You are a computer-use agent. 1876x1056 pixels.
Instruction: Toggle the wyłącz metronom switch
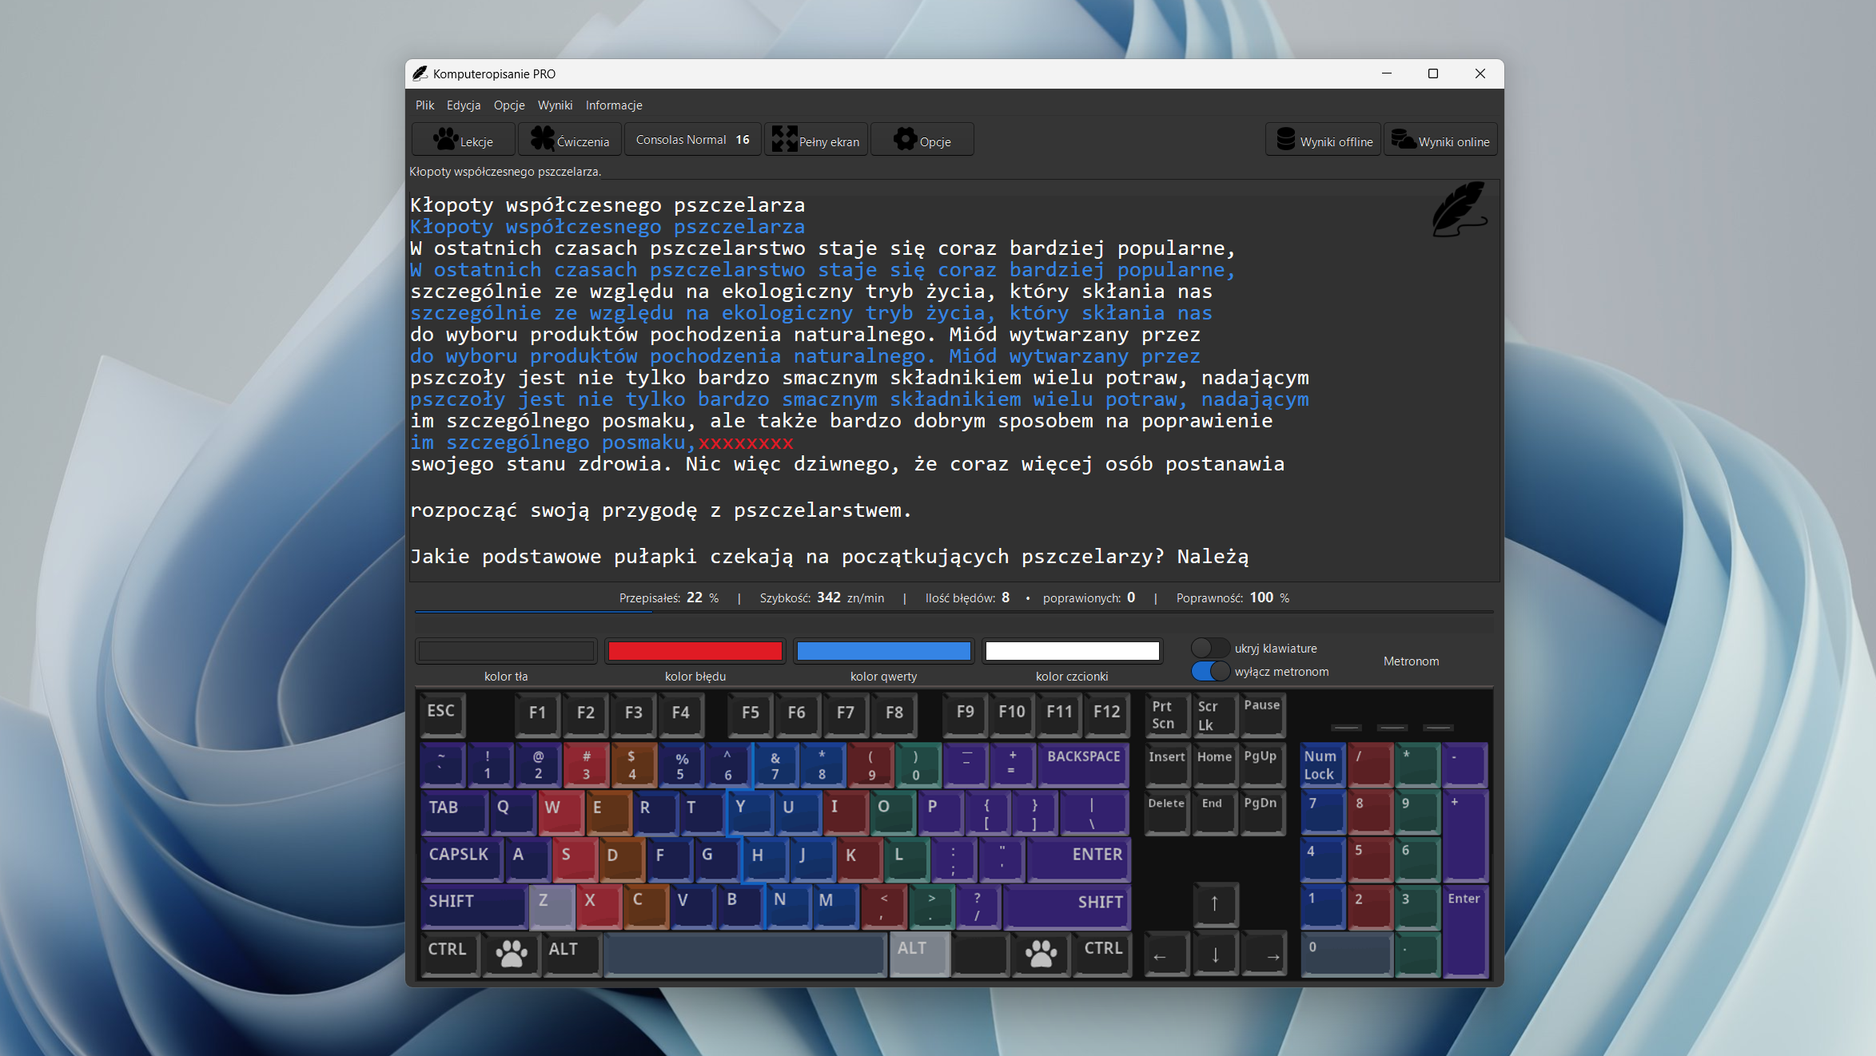click(x=1209, y=671)
